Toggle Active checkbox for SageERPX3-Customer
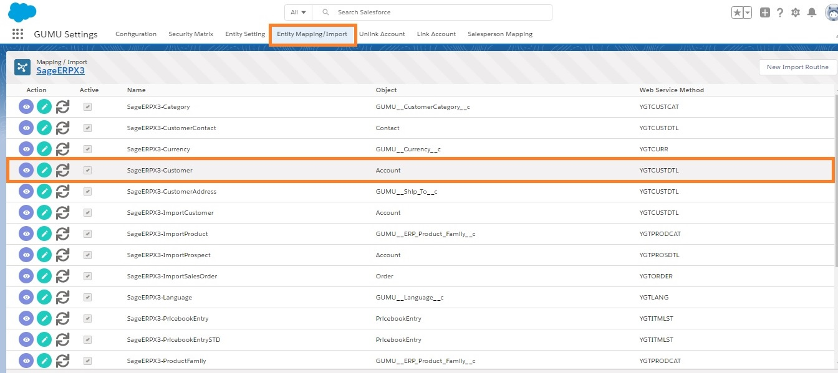 pos(88,170)
